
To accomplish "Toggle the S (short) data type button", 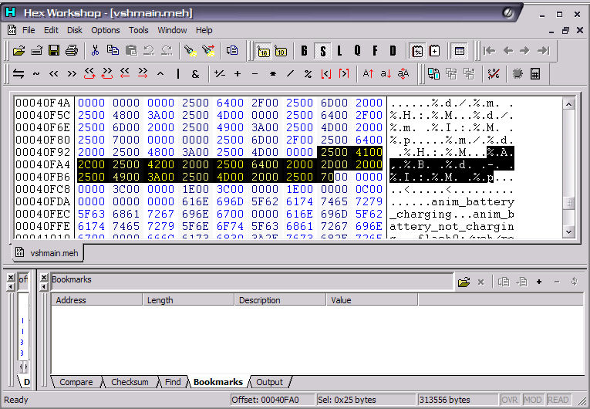I will coord(322,51).
